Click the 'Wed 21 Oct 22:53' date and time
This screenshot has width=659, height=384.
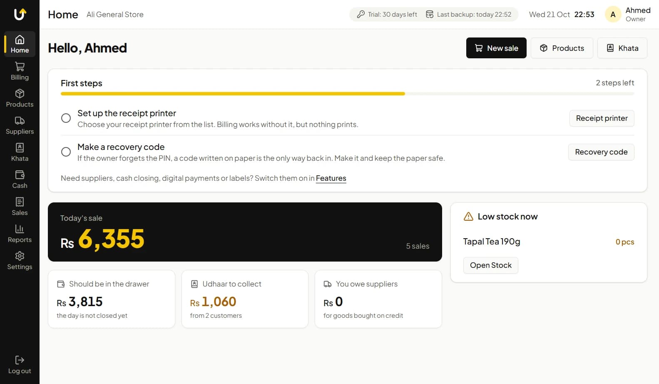tap(562, 15)
